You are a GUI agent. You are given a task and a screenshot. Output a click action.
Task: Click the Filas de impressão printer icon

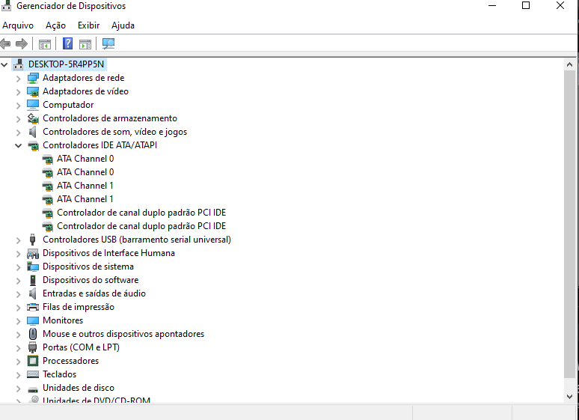33,307
